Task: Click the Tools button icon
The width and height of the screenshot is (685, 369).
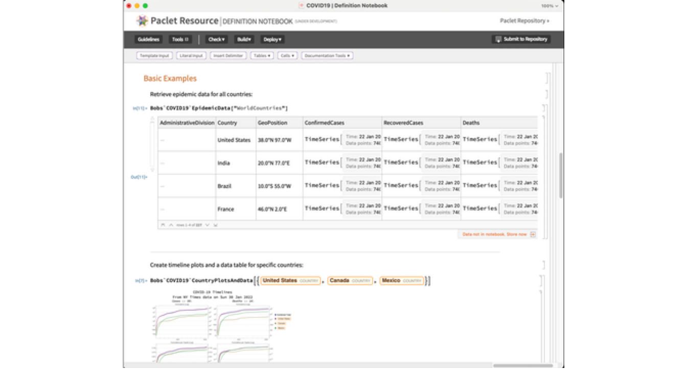Action: [186, 39]
